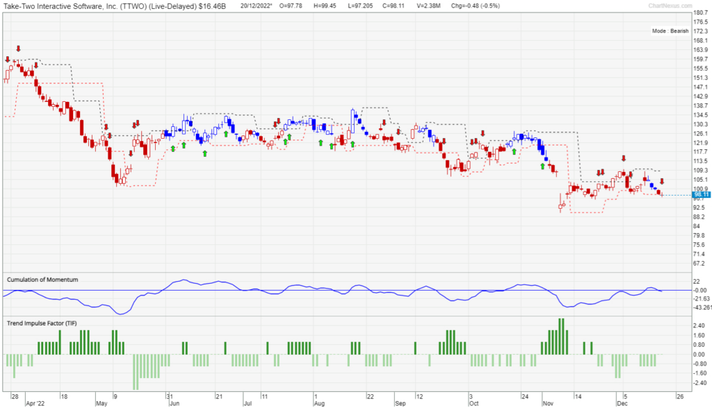Click the low value L=97.205
This screenshot has height=408, width=712.
click(x=361, y=6)
